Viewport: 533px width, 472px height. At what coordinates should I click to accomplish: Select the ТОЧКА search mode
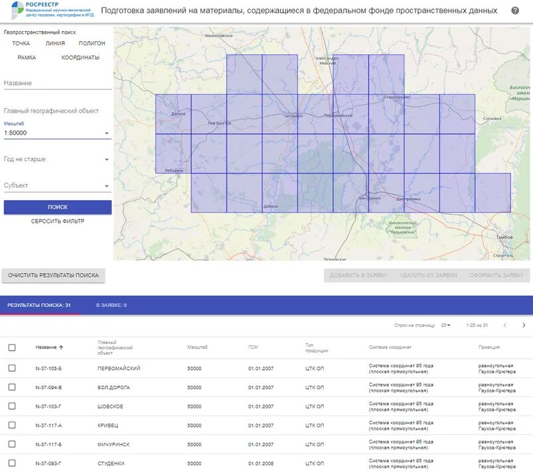pos(21,43)
